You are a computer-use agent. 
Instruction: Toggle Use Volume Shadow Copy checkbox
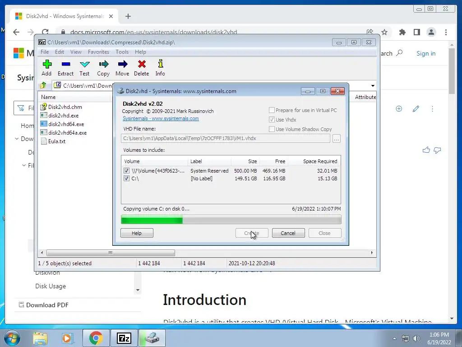(x=272, y=129)
